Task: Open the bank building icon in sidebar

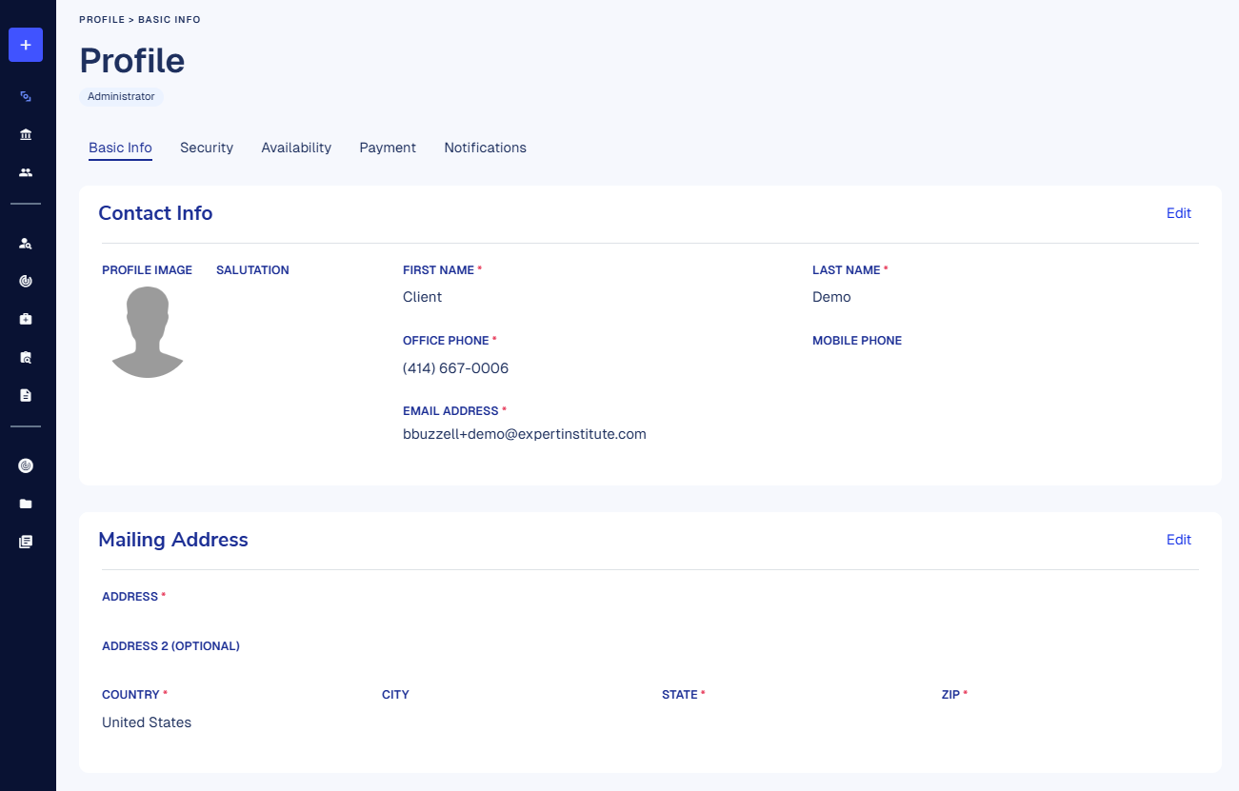Action: pyautogui.click(x=26, y=134)
